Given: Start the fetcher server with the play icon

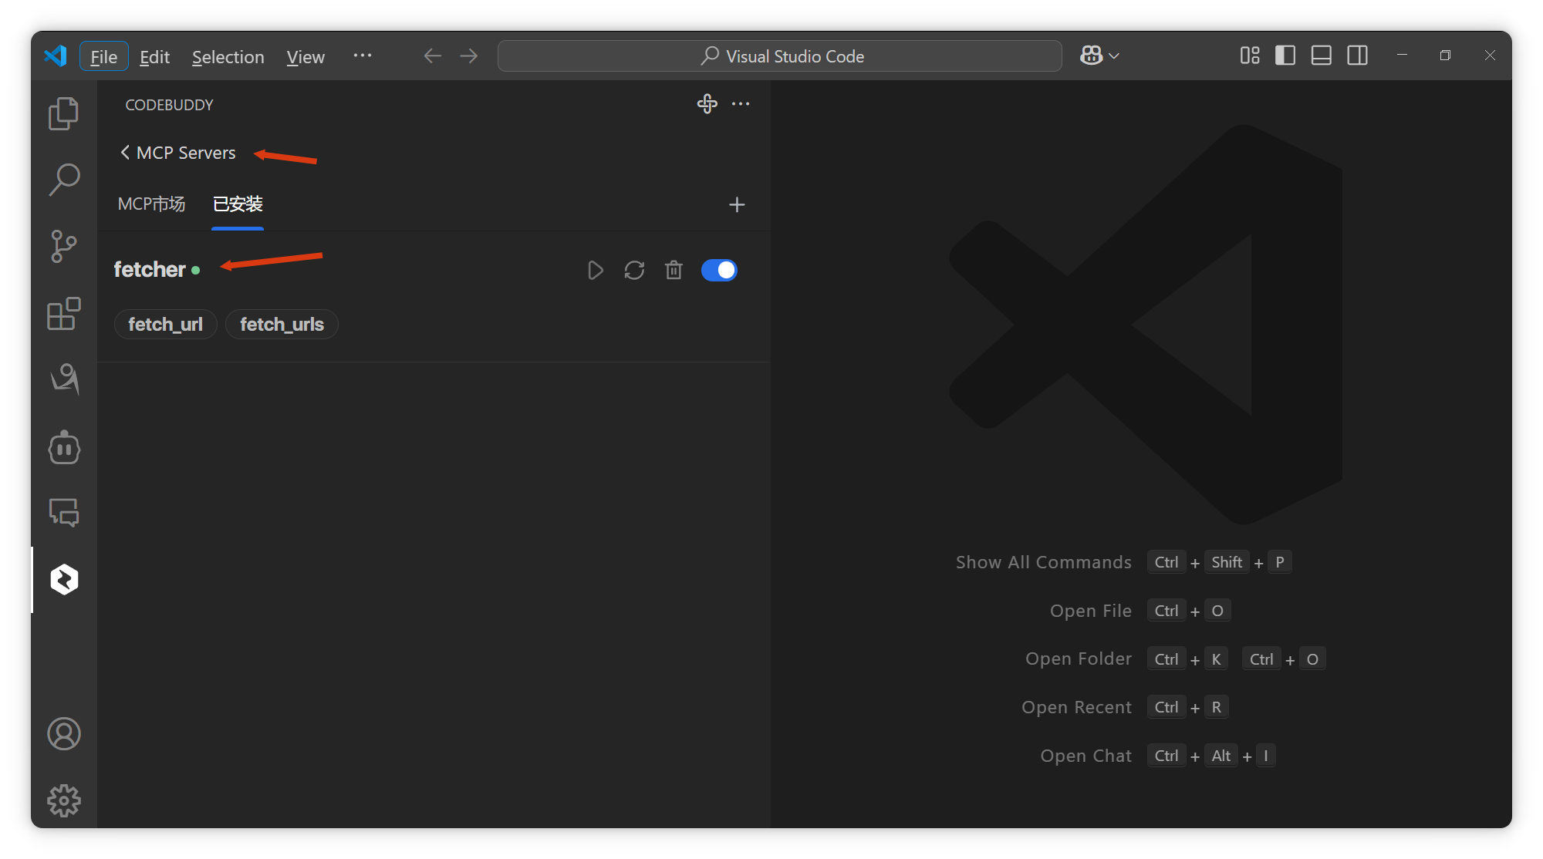Looking at the screenshot, I should [594, 270].
